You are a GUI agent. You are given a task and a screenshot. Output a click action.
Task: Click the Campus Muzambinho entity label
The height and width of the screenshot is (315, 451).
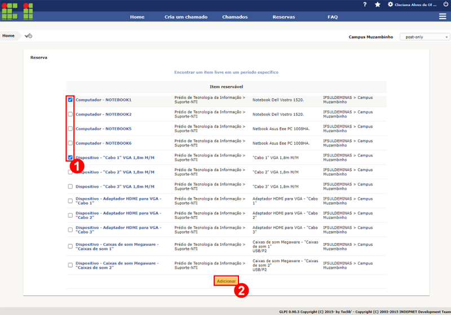371,37
